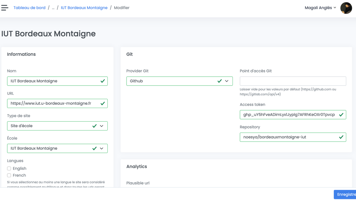The width and height of the screenshot is (356, 200).
Task: Click the checkmark in Type de site field
Action: pyautogui.click(x=94, y=126)
